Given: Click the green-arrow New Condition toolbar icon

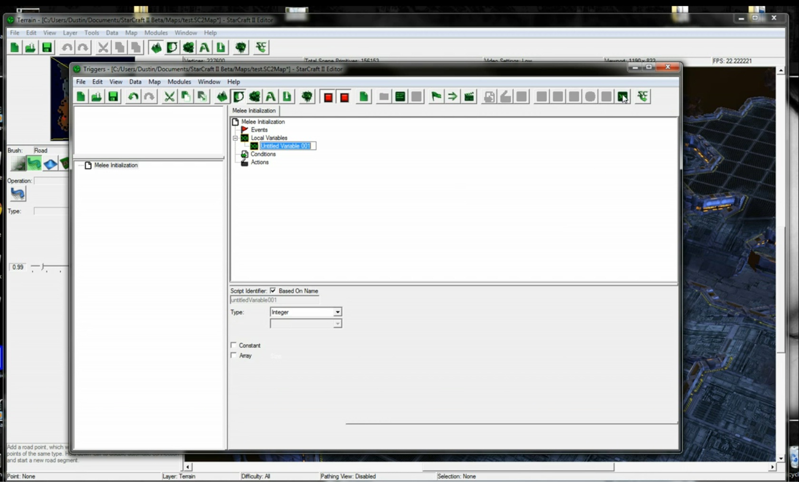Looking at the screenshot, I should 452,97.
